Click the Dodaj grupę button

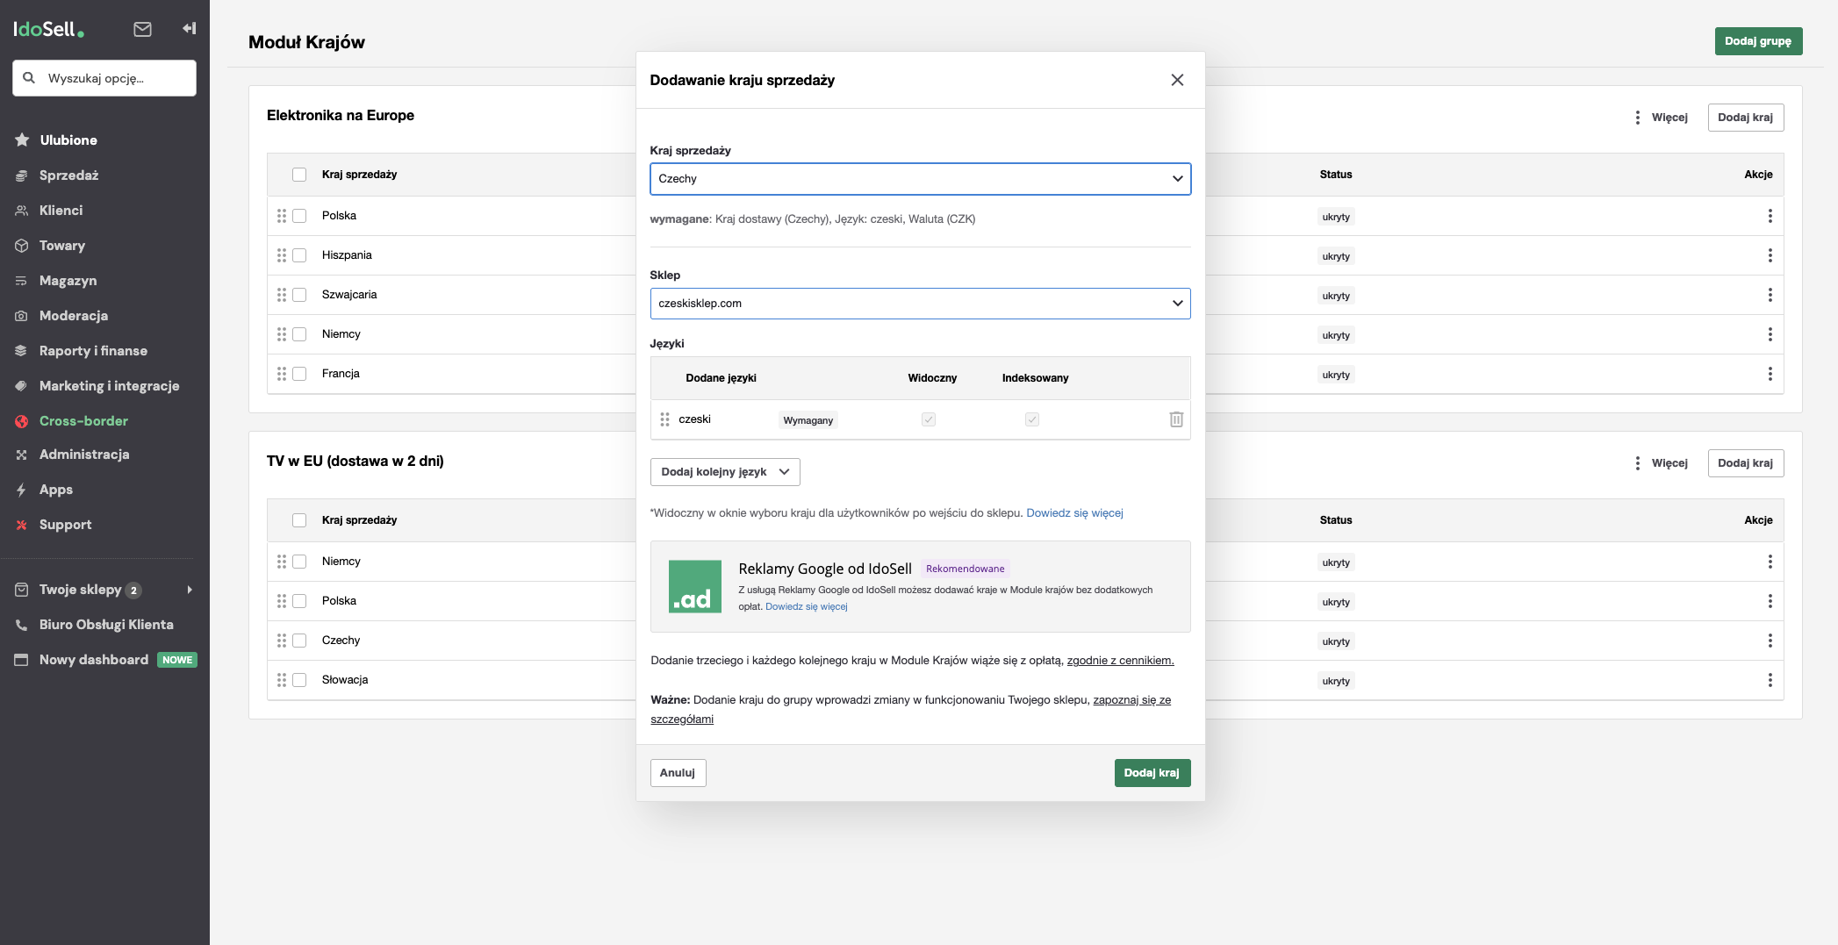click(1758, 41)
